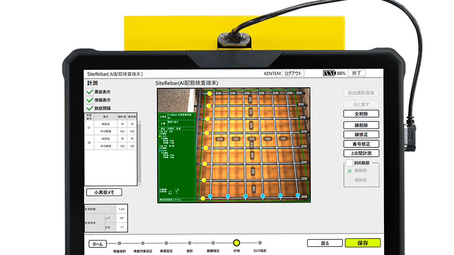Jump to the 範囲指定 step dot
The height and width of the screenshot is (255, 454).
(x=213, y=243)
